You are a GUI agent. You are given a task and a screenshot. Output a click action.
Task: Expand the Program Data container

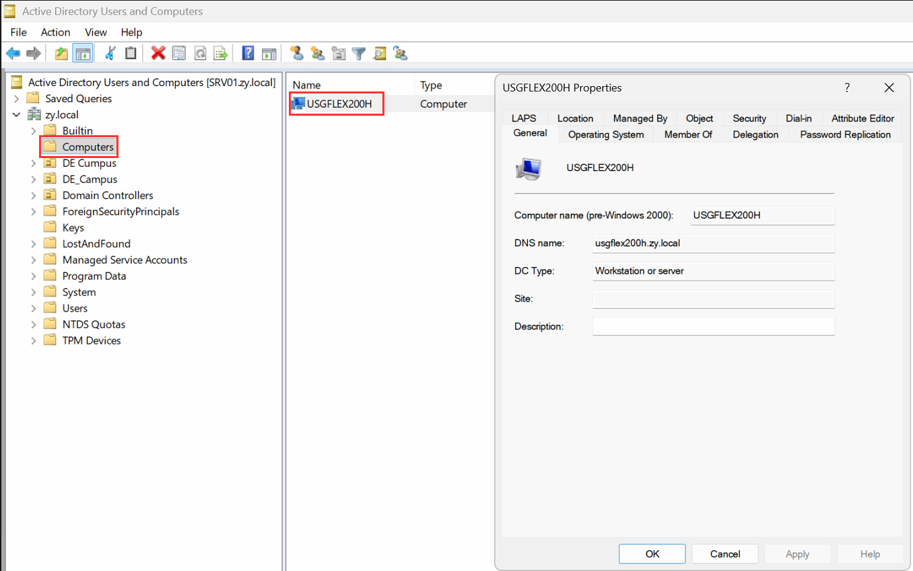coord(34,276)
